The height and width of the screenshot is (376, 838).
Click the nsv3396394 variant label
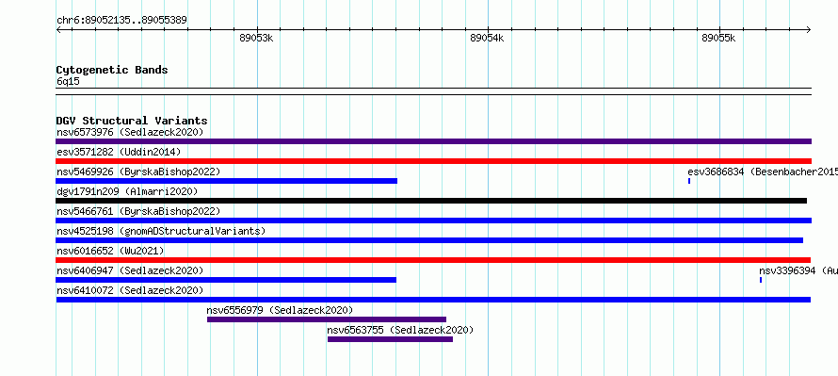[798, 270]
